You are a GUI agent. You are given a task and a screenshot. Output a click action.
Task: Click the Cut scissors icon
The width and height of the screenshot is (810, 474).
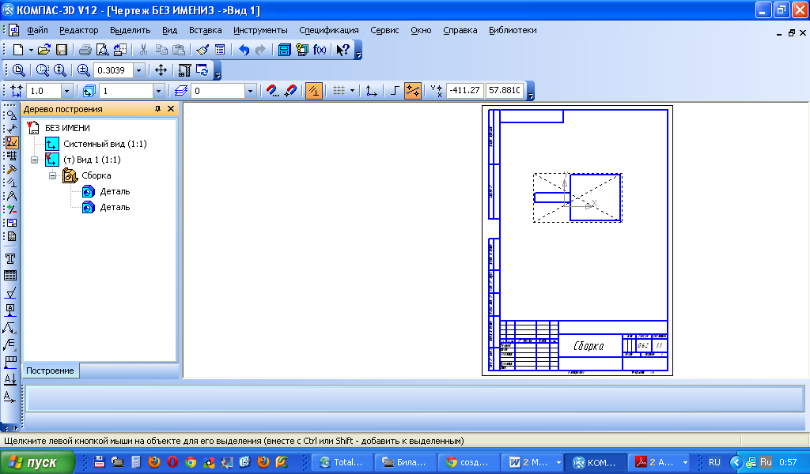pyautogui.click(x=144, y=50)
